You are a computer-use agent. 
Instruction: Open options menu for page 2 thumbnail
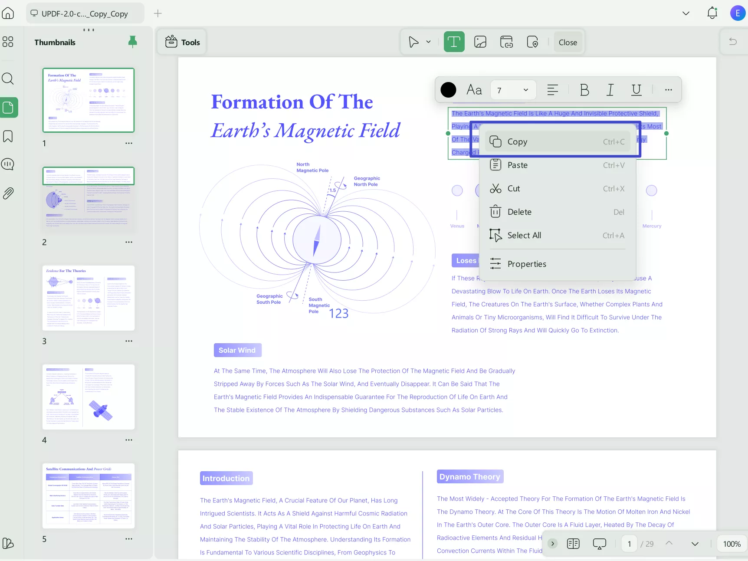[x=129, y=242]
